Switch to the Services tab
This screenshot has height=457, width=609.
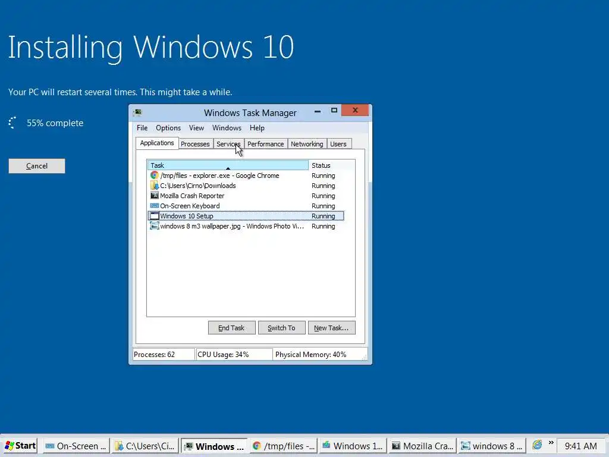(x=228, y=144)
